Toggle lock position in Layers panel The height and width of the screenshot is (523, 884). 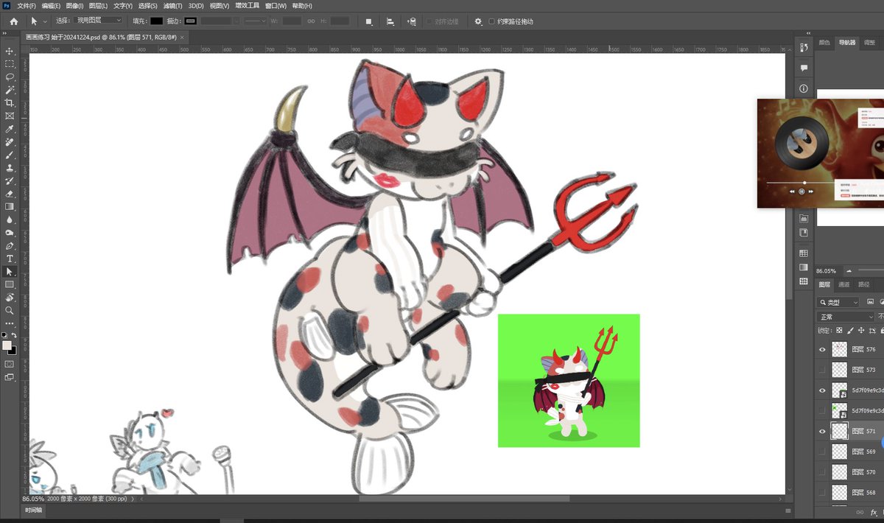click(861, 331)
